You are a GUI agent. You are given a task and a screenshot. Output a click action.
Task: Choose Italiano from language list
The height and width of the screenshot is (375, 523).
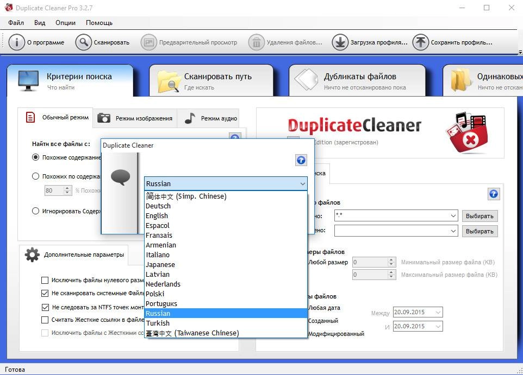coord(226,255)
